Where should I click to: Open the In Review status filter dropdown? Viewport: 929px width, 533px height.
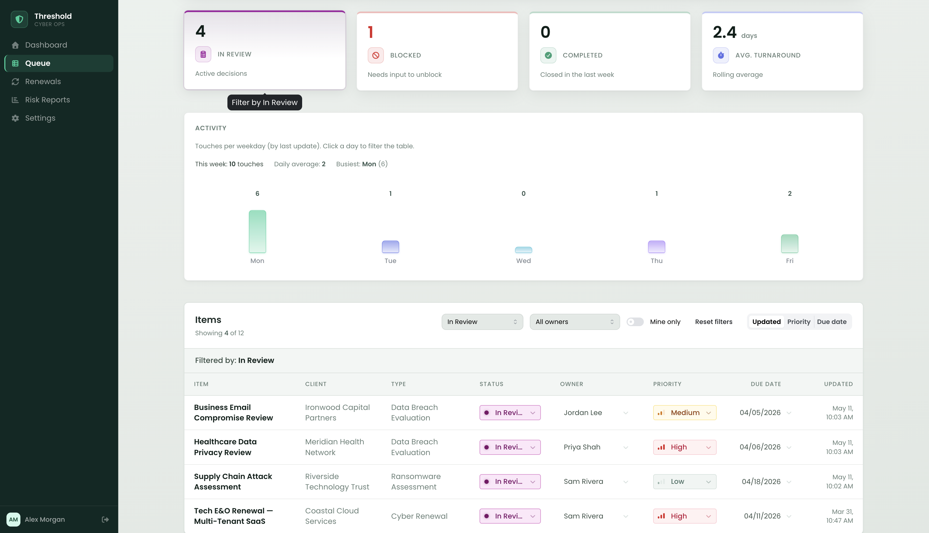point(482,322)
